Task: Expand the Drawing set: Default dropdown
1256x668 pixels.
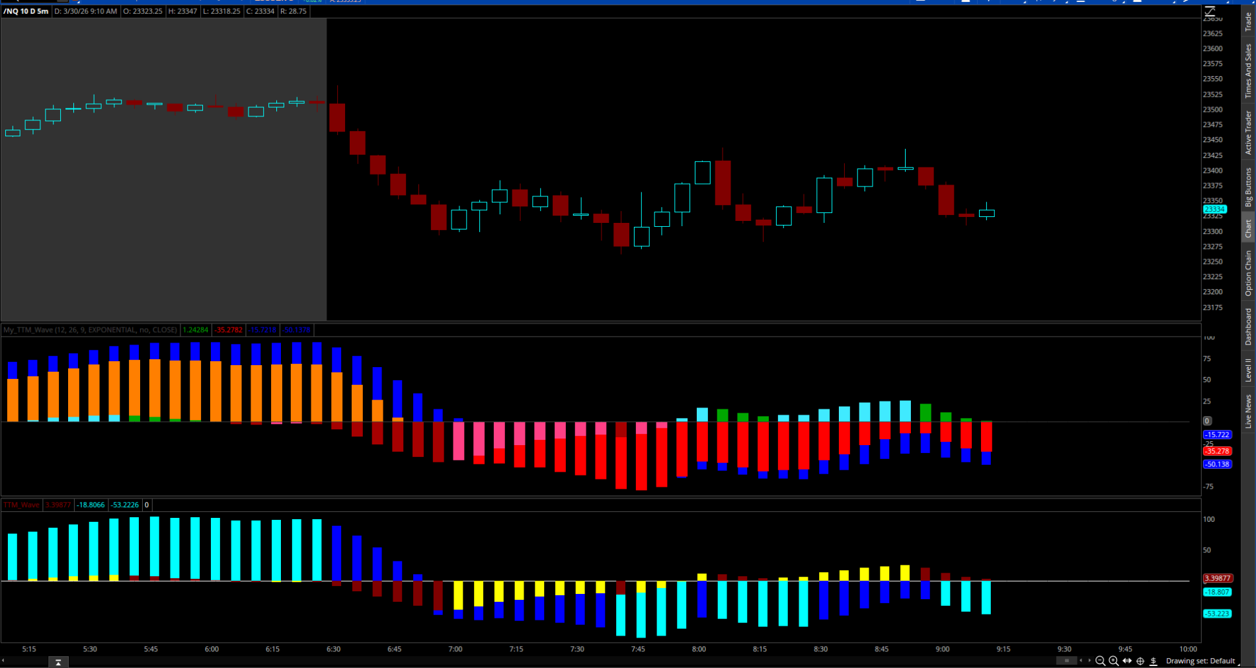Action: 1201,661
